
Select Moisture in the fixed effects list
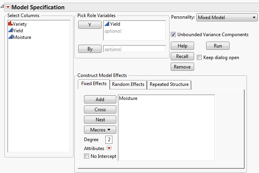[128, 99]
